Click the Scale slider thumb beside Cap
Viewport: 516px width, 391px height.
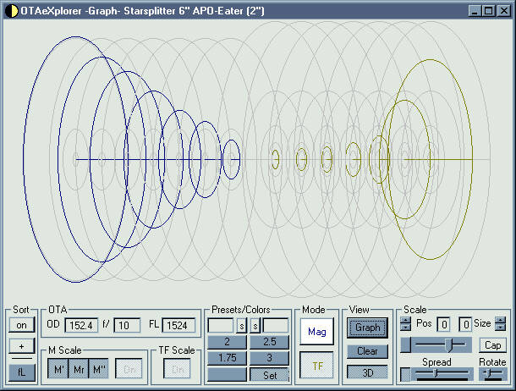[449, 345]
